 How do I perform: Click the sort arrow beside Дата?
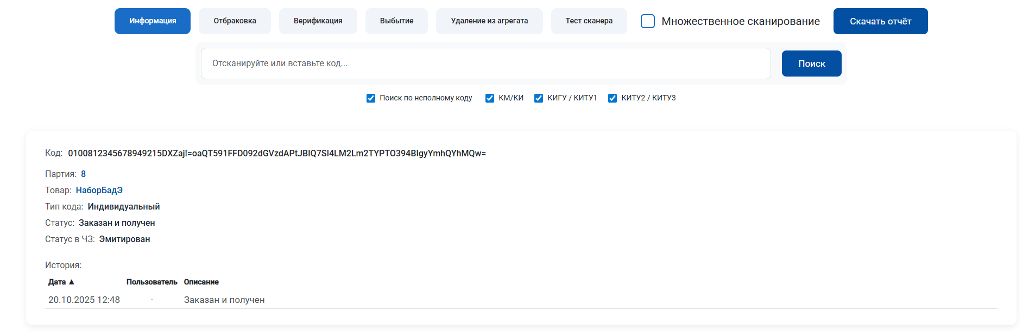(71, 282)
